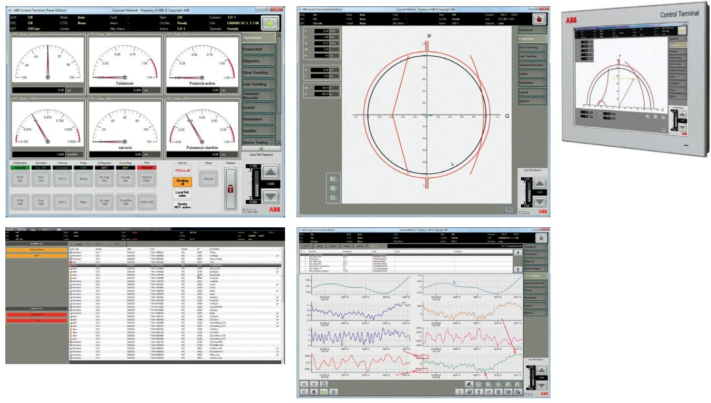Image resolution: width=711 pixels, height=403 pixels.
Task: Click the Q-reg Off button
Action: tap(104, 203)
